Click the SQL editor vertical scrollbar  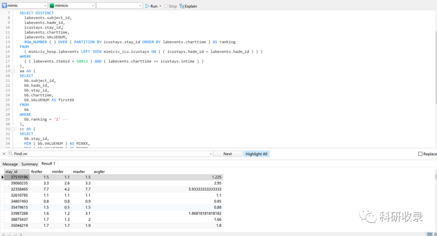436,67
